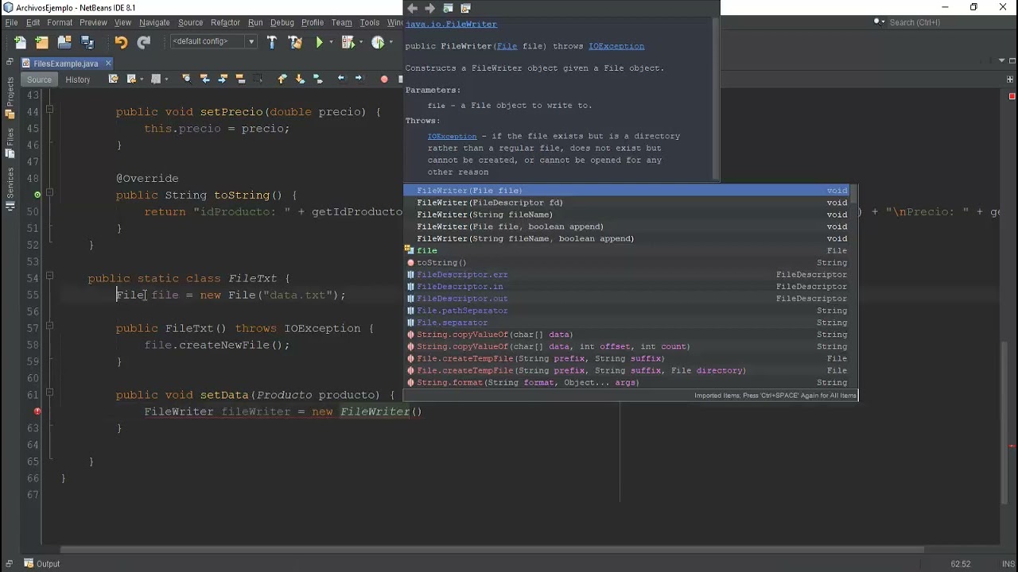
Task: Build the project with the hammer icon
Action: [272, 42]
